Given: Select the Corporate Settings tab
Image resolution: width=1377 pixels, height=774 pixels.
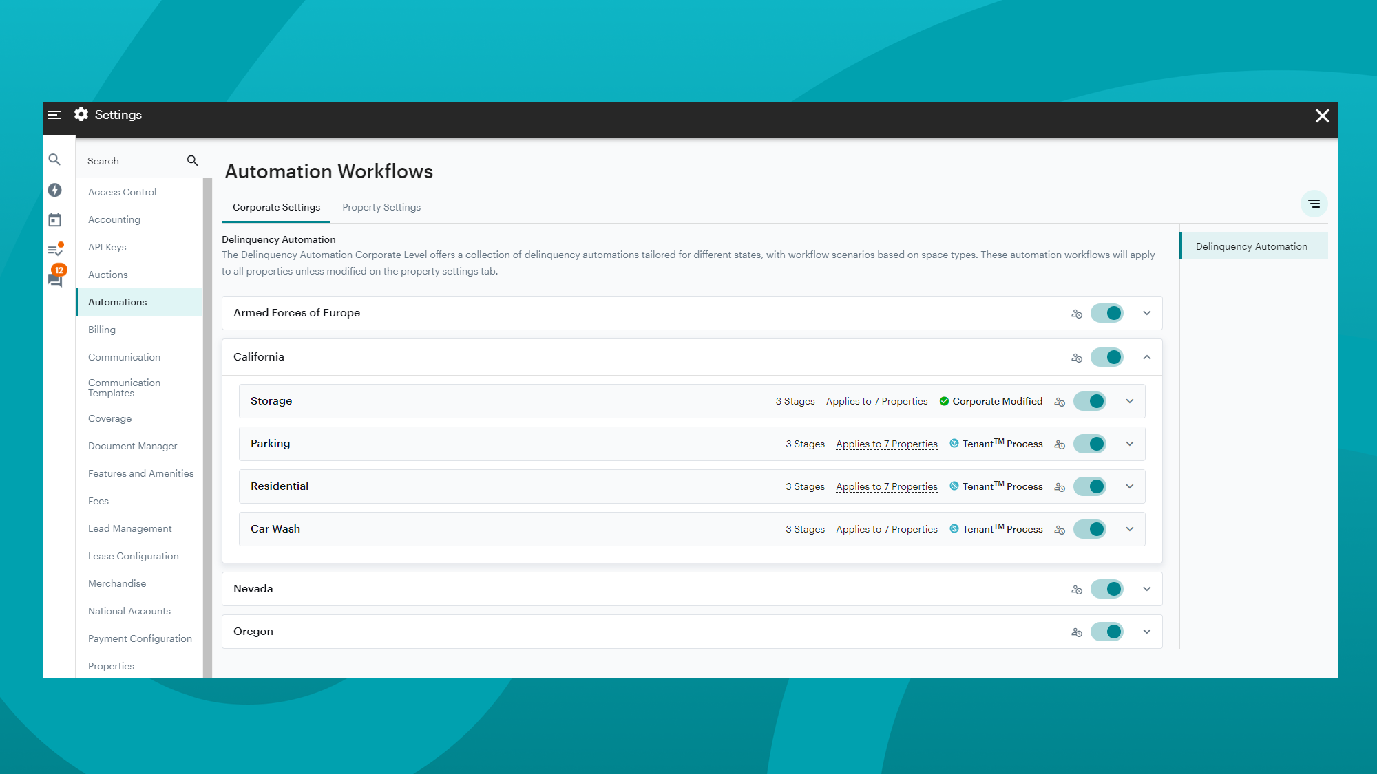Looking at the screenshot, I should (276, 207).
